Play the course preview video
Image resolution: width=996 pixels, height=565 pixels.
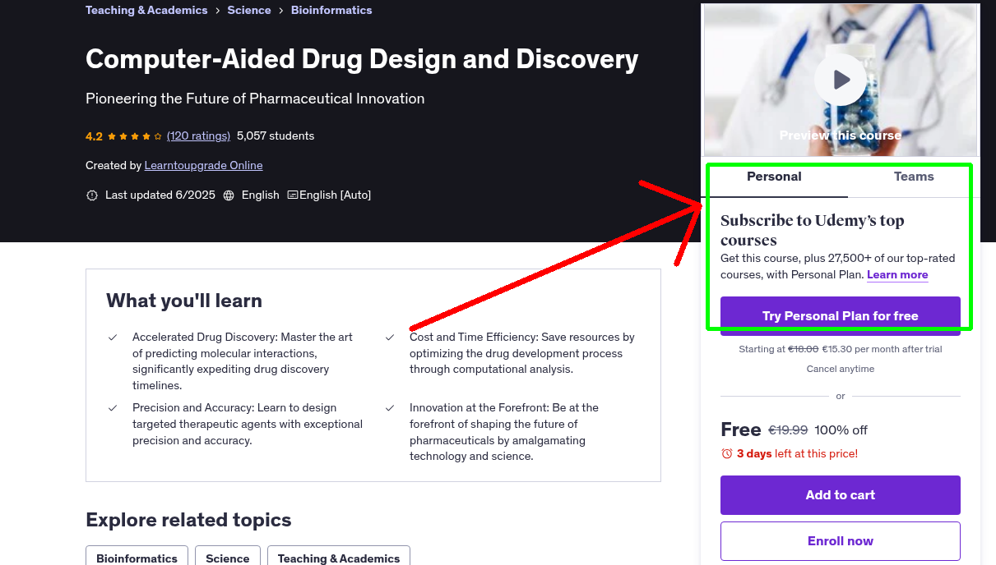840,80
